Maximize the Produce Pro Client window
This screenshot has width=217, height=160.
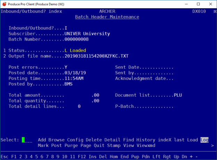[198, 4]
